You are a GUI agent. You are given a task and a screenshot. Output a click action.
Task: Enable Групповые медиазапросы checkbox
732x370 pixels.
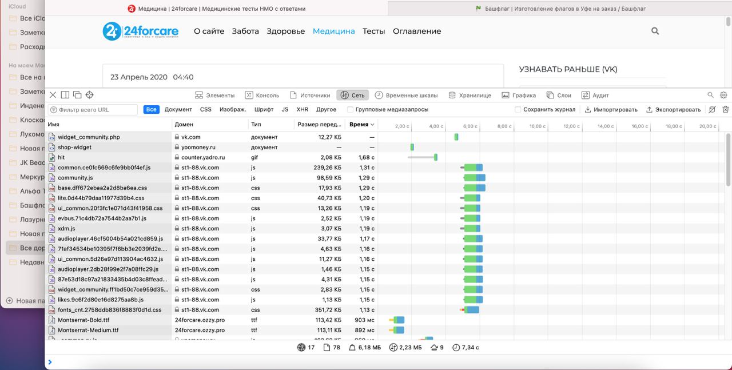point(351,110)
